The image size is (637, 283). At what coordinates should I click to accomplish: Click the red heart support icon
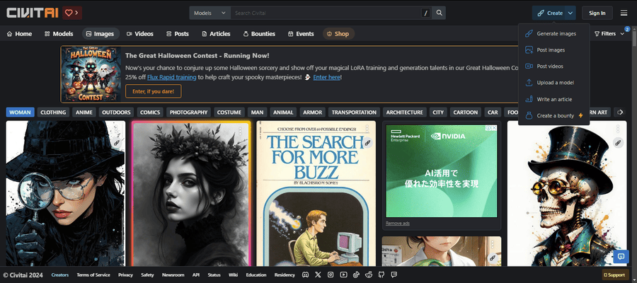(68, 13)
